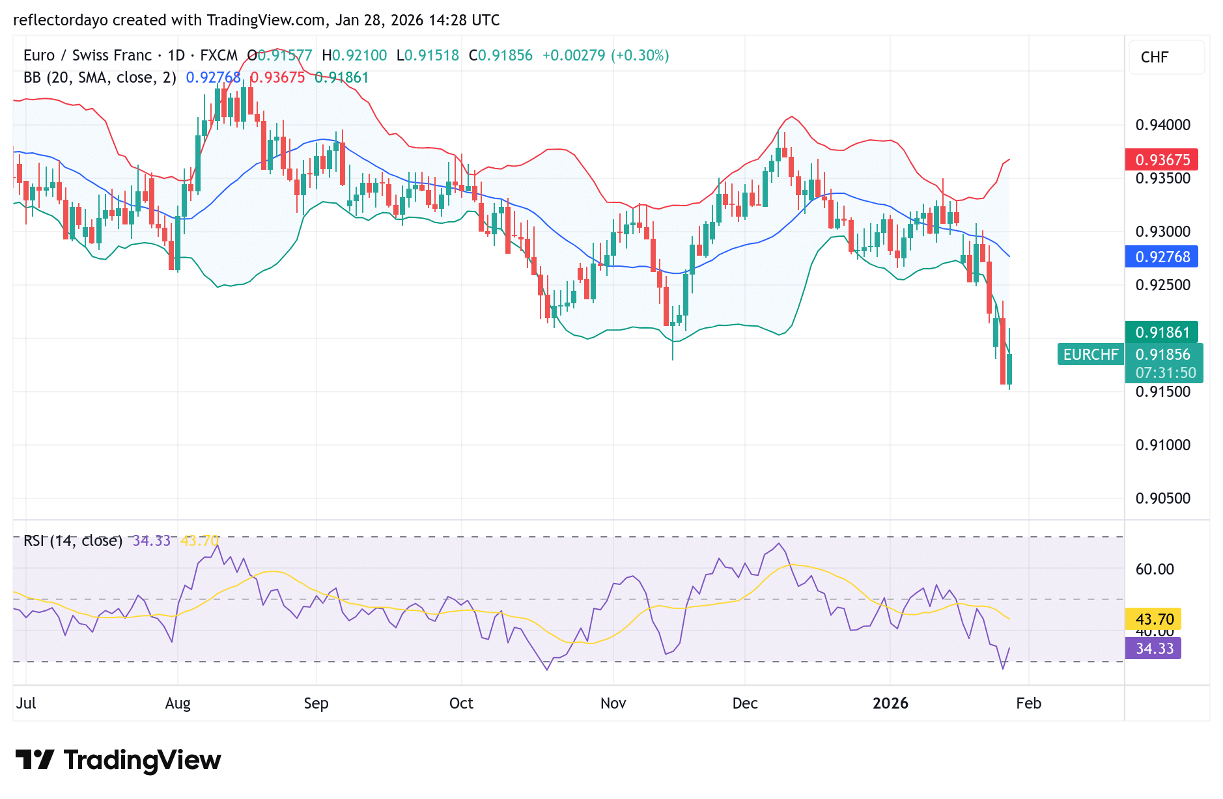This screenshot has width=1223, height=799.
Task: Click the Euro / Swiss Franc symbol name
Action: point(88,55)
